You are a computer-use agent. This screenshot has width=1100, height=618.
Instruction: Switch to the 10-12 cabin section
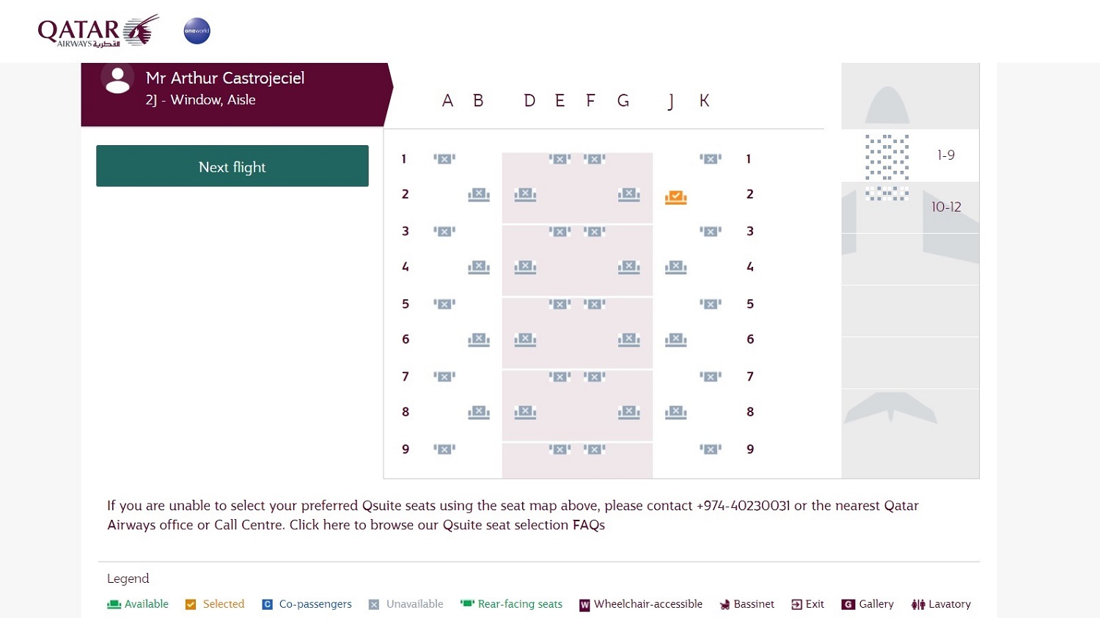click(947, 207)
